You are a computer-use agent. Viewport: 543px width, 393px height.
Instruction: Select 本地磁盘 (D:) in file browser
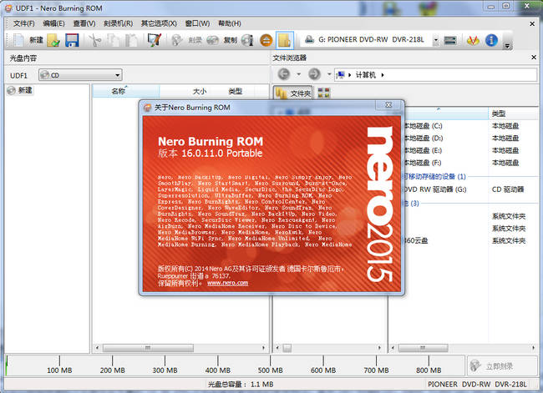tap(424, 138)
